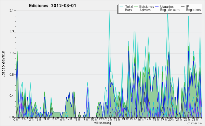The width and height of the screenshot is (205, 126).
Task: Click the Total peak just after 22 h
Action: (x=188, y=16)
